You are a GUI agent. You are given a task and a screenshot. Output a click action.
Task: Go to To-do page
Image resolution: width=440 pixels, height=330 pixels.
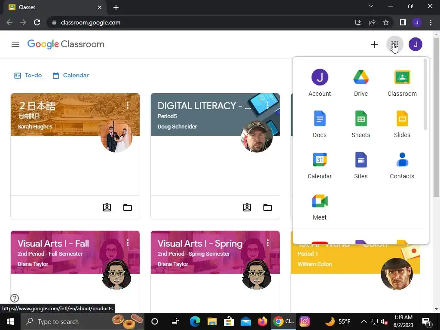28,76
